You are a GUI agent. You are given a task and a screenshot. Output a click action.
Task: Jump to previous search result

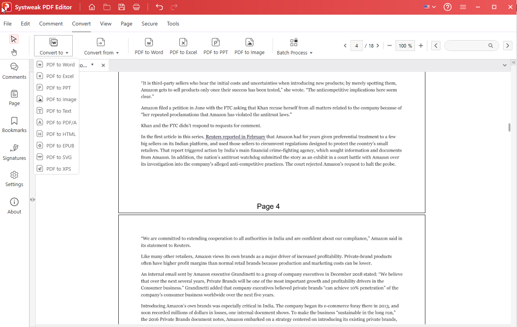click(x=436, y=46)
